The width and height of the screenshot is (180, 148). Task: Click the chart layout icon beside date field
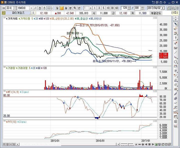169,8
